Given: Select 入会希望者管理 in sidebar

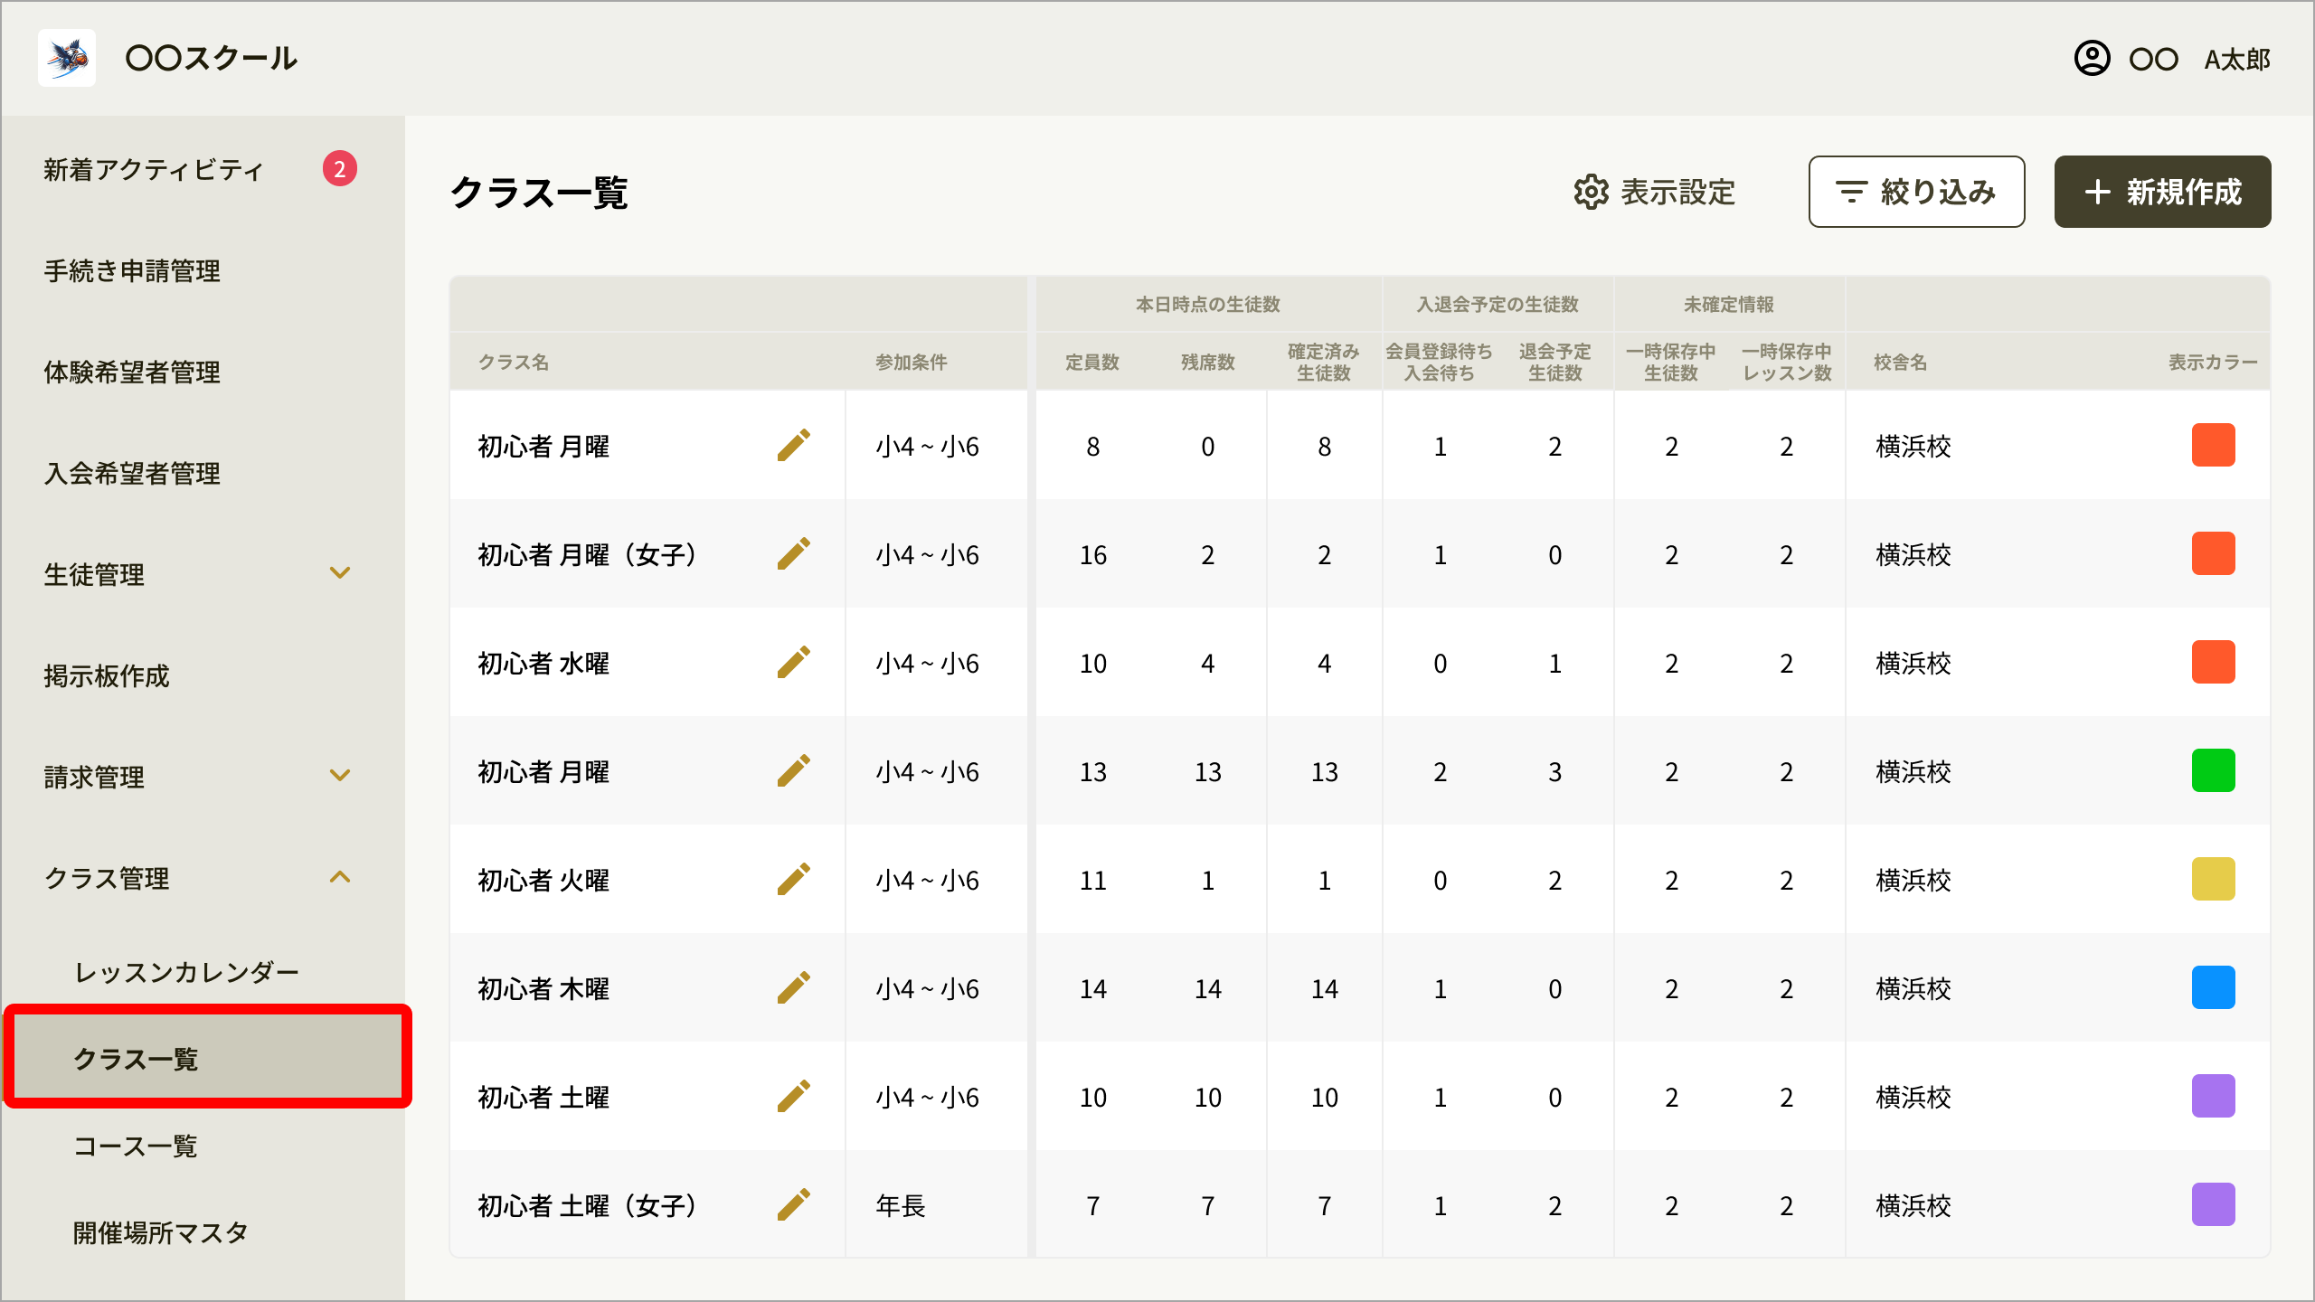Looking at the screenshot, I should tap(132, 474).
